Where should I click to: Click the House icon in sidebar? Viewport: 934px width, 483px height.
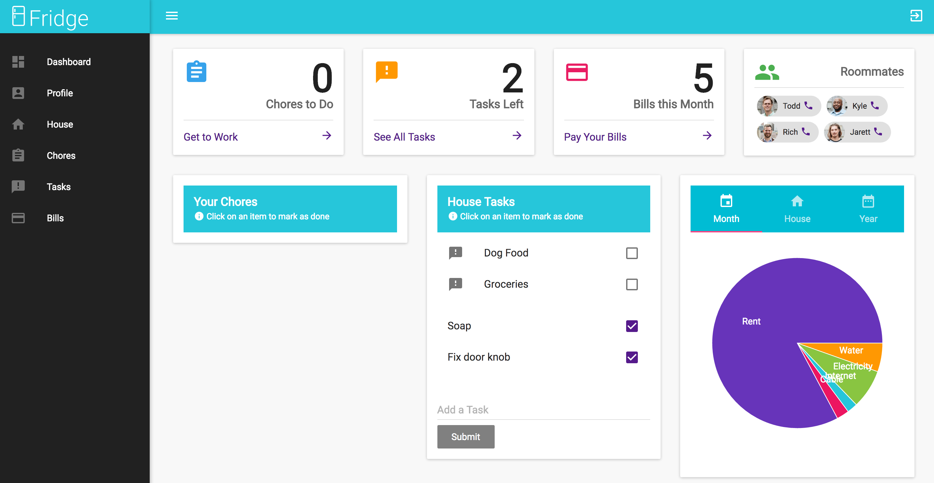tap(18, 124)
